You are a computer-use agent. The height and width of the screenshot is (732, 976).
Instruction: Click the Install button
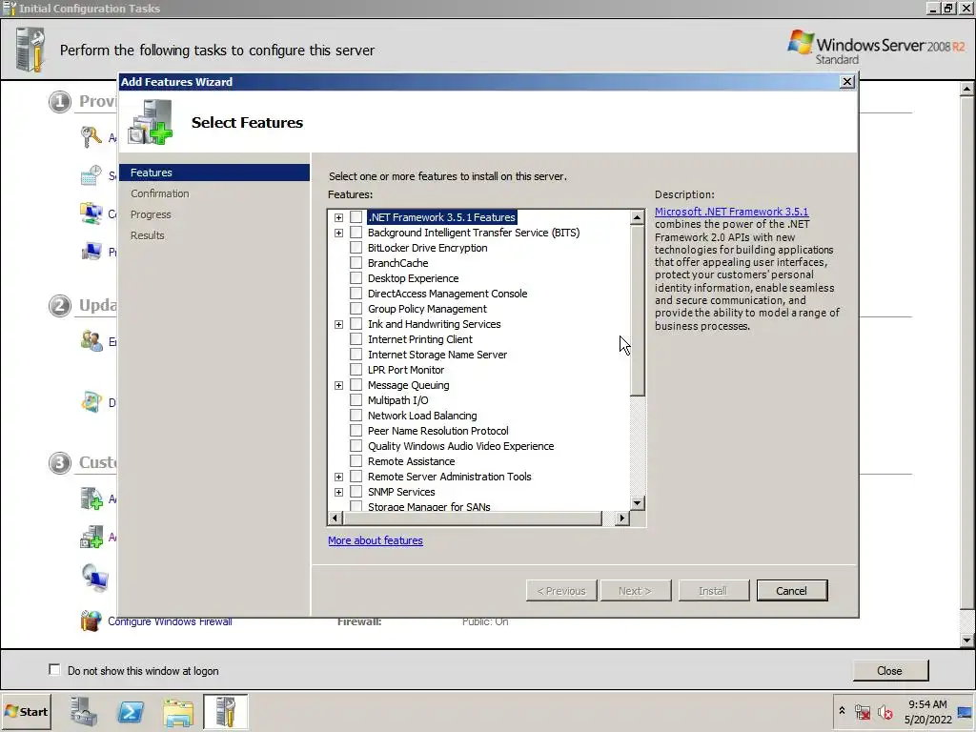[x=713, y=591]
